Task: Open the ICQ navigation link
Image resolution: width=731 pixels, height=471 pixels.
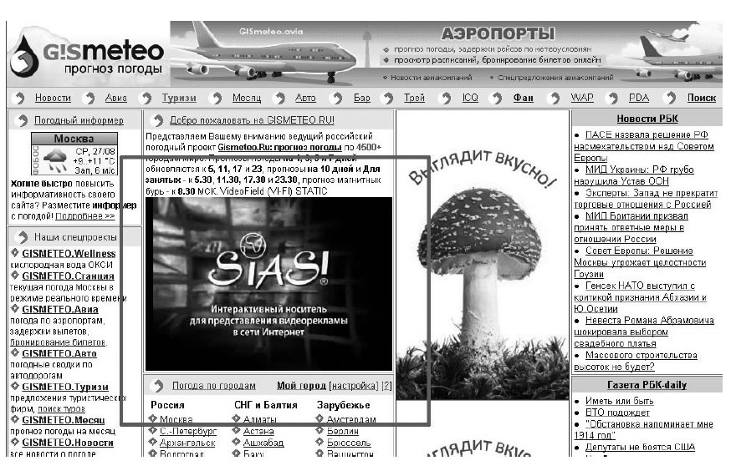Action: [x=470, y=98]
